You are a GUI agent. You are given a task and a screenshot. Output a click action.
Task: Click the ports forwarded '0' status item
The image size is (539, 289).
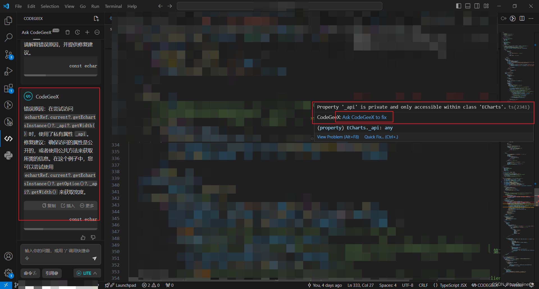pos(170,285)
